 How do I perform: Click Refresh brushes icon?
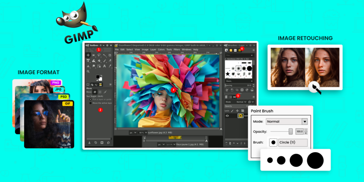pyautogui.click(x=247, y=90)
